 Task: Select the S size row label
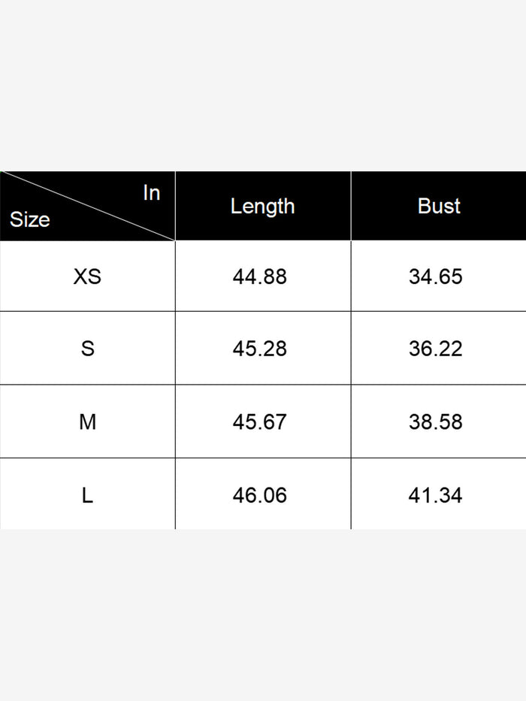87,349
